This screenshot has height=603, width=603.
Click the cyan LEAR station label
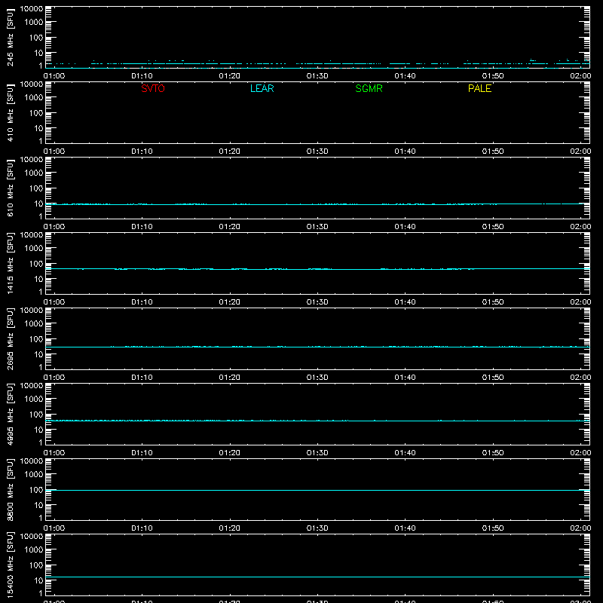[x=262, y=88]
